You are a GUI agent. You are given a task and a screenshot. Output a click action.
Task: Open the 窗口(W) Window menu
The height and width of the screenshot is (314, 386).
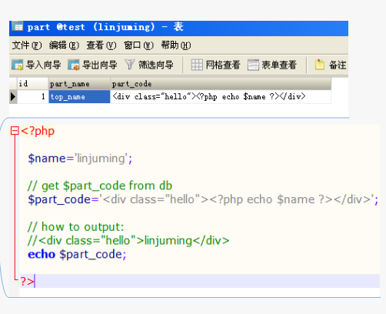138,45
